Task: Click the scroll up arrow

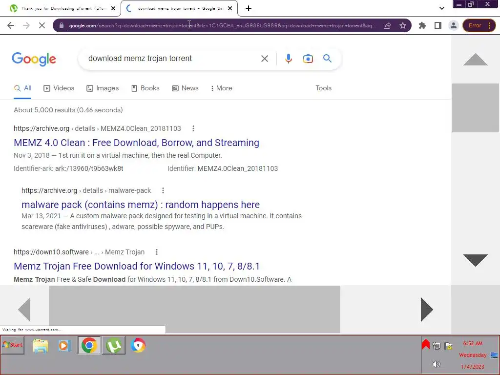Action: pos(475,59)
